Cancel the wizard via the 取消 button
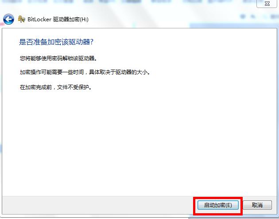The height and width of the screenshot is (219, 279). click(x=257, y=205)
